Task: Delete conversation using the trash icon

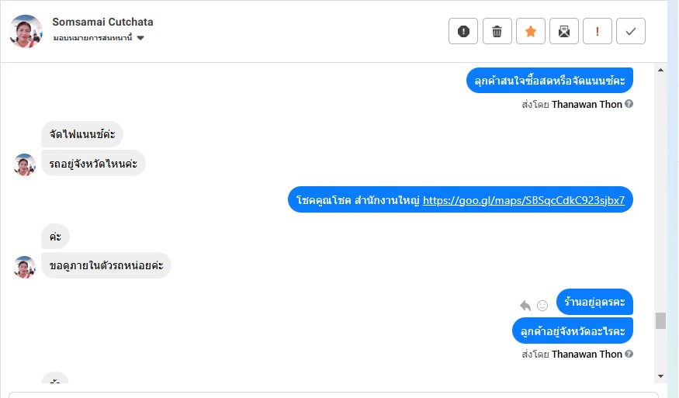Action: (x=497, y=31)
